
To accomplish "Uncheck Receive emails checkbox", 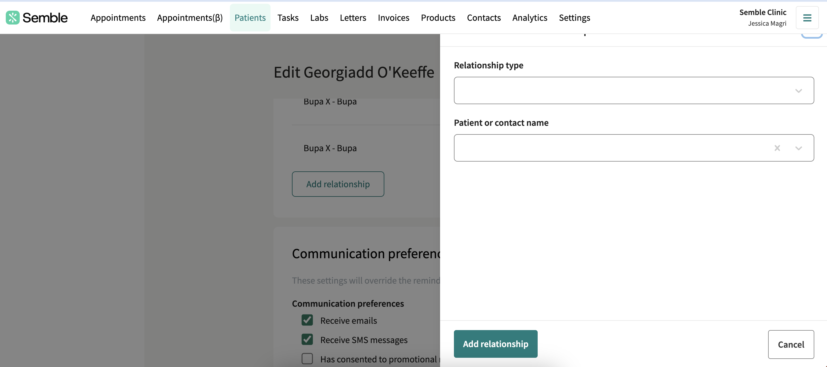I will (x=307, y=320).
